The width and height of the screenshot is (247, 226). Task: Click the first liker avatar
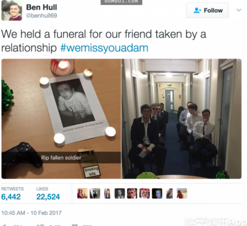[82, 193]
